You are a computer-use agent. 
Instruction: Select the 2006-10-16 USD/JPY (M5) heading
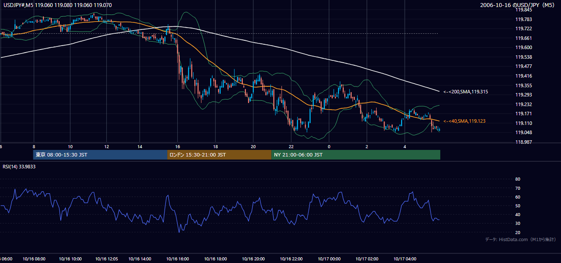[x=518, y=5]
